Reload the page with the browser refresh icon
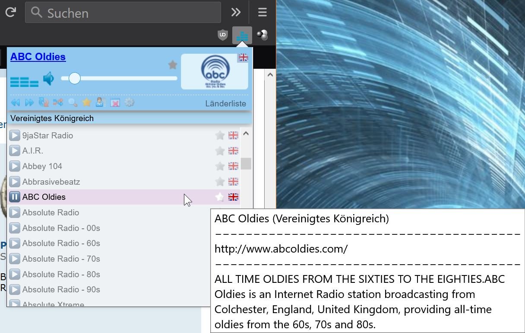 tap(10, 12)
